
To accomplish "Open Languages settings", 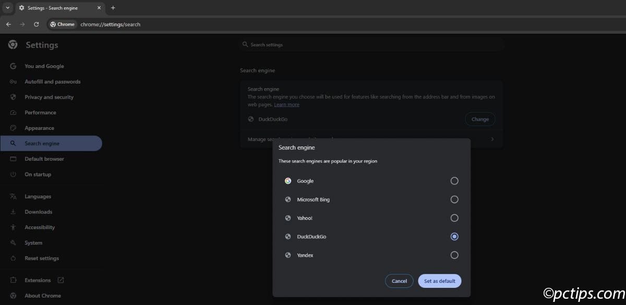I will coord(51,196).
